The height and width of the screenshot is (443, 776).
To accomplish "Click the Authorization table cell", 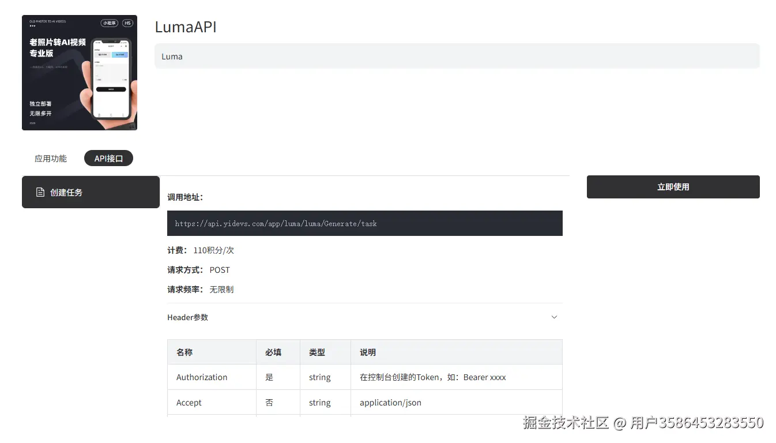I will tap(212, 377).
